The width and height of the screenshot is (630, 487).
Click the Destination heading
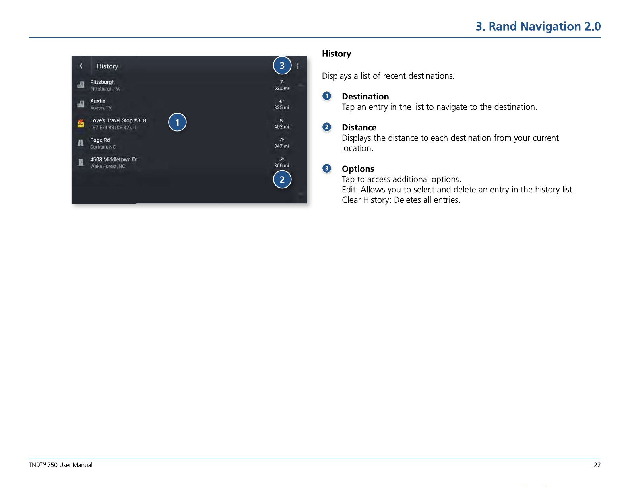365,97
